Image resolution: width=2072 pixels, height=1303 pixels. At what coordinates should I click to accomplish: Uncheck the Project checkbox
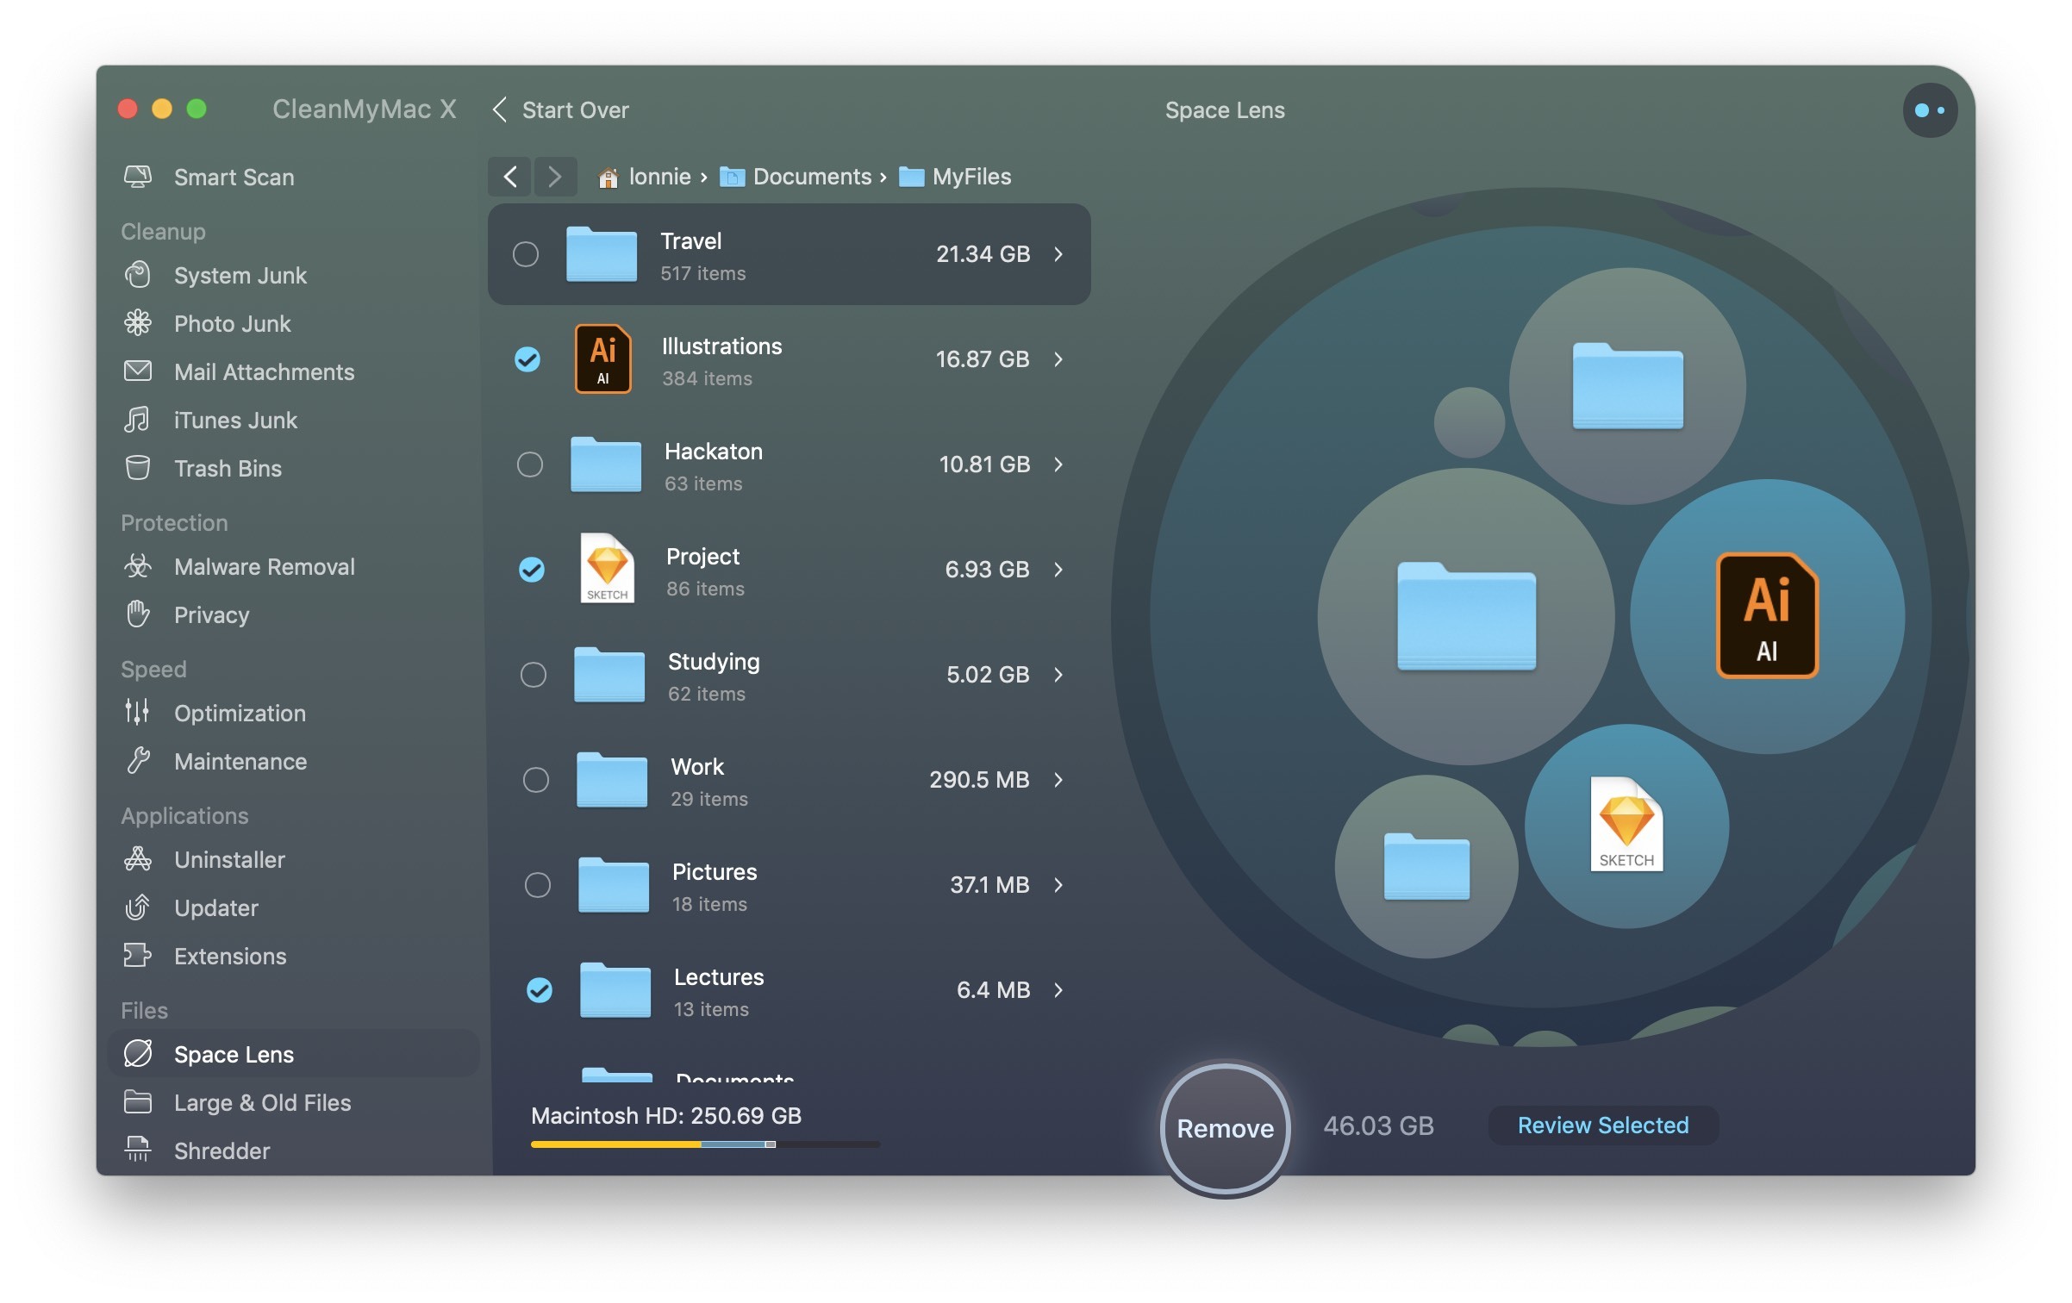click(x=532, y=570)
